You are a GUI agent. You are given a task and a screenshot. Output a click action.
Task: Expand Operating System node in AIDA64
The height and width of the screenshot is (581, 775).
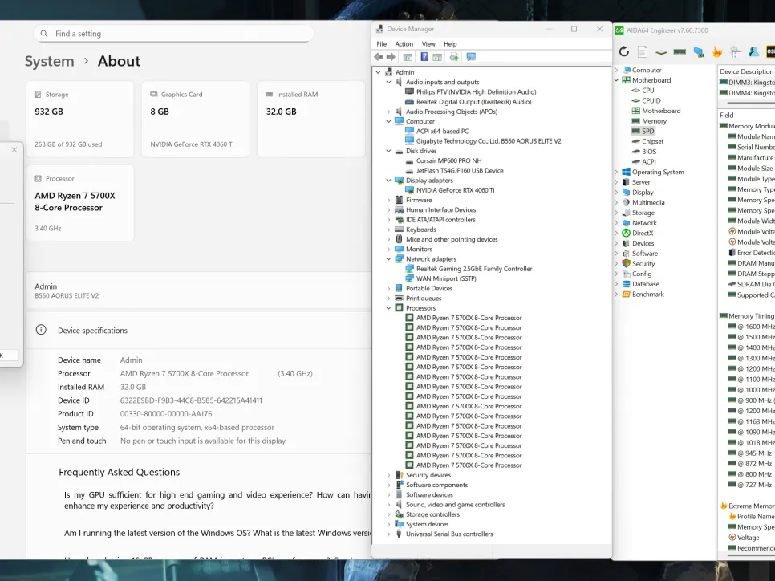tap(616, 172)
